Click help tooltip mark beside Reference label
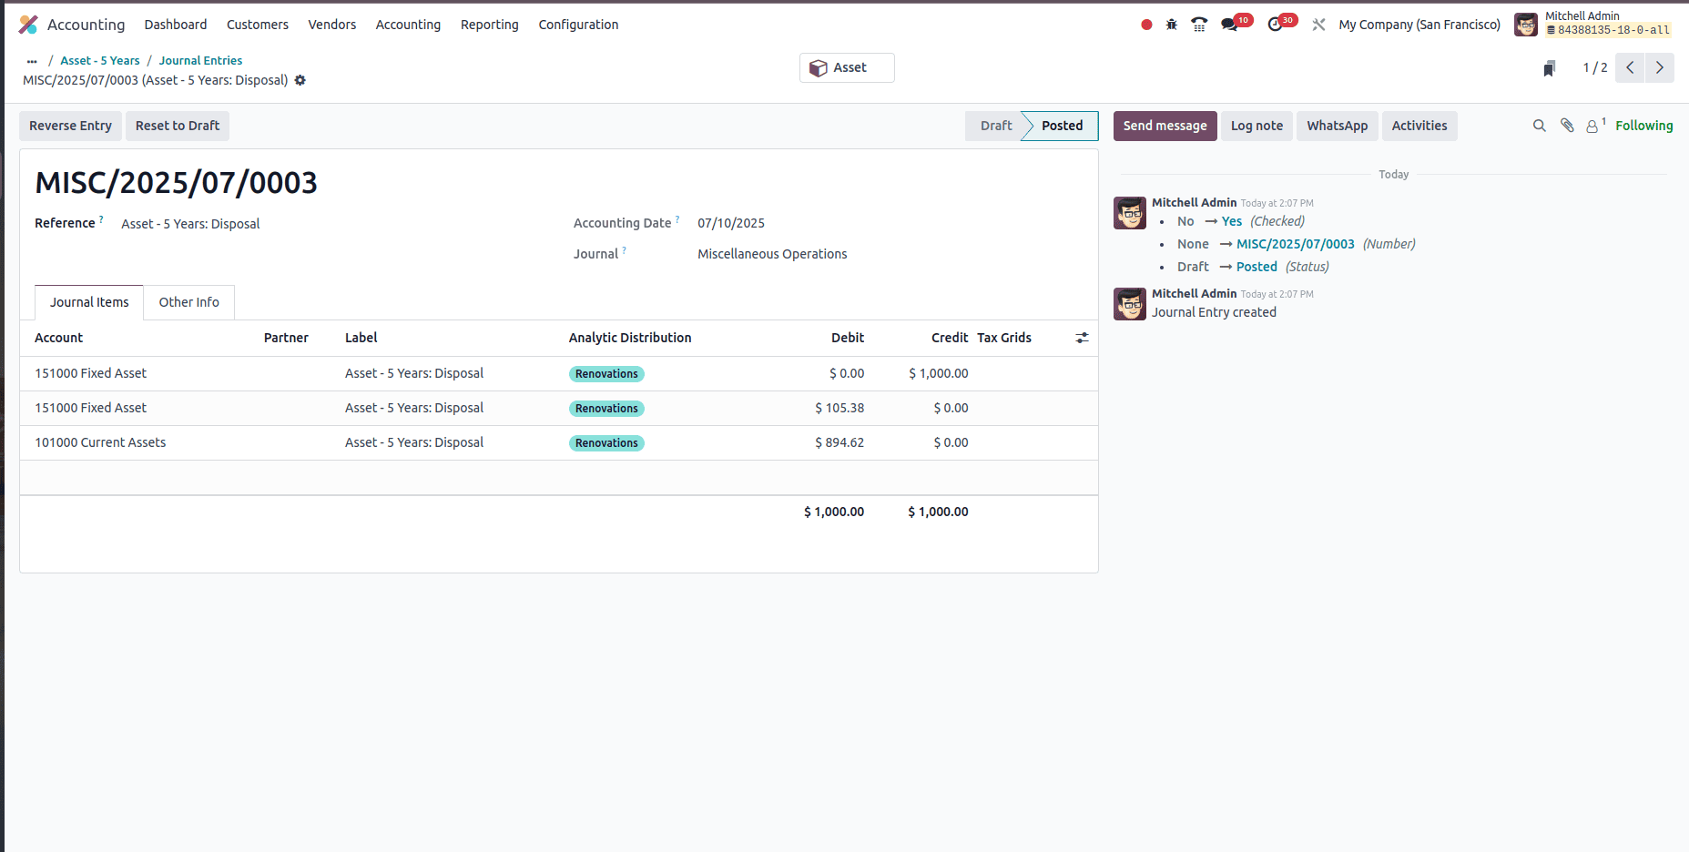This screenshot has width=1689, height=852. [x=101, y=219]
